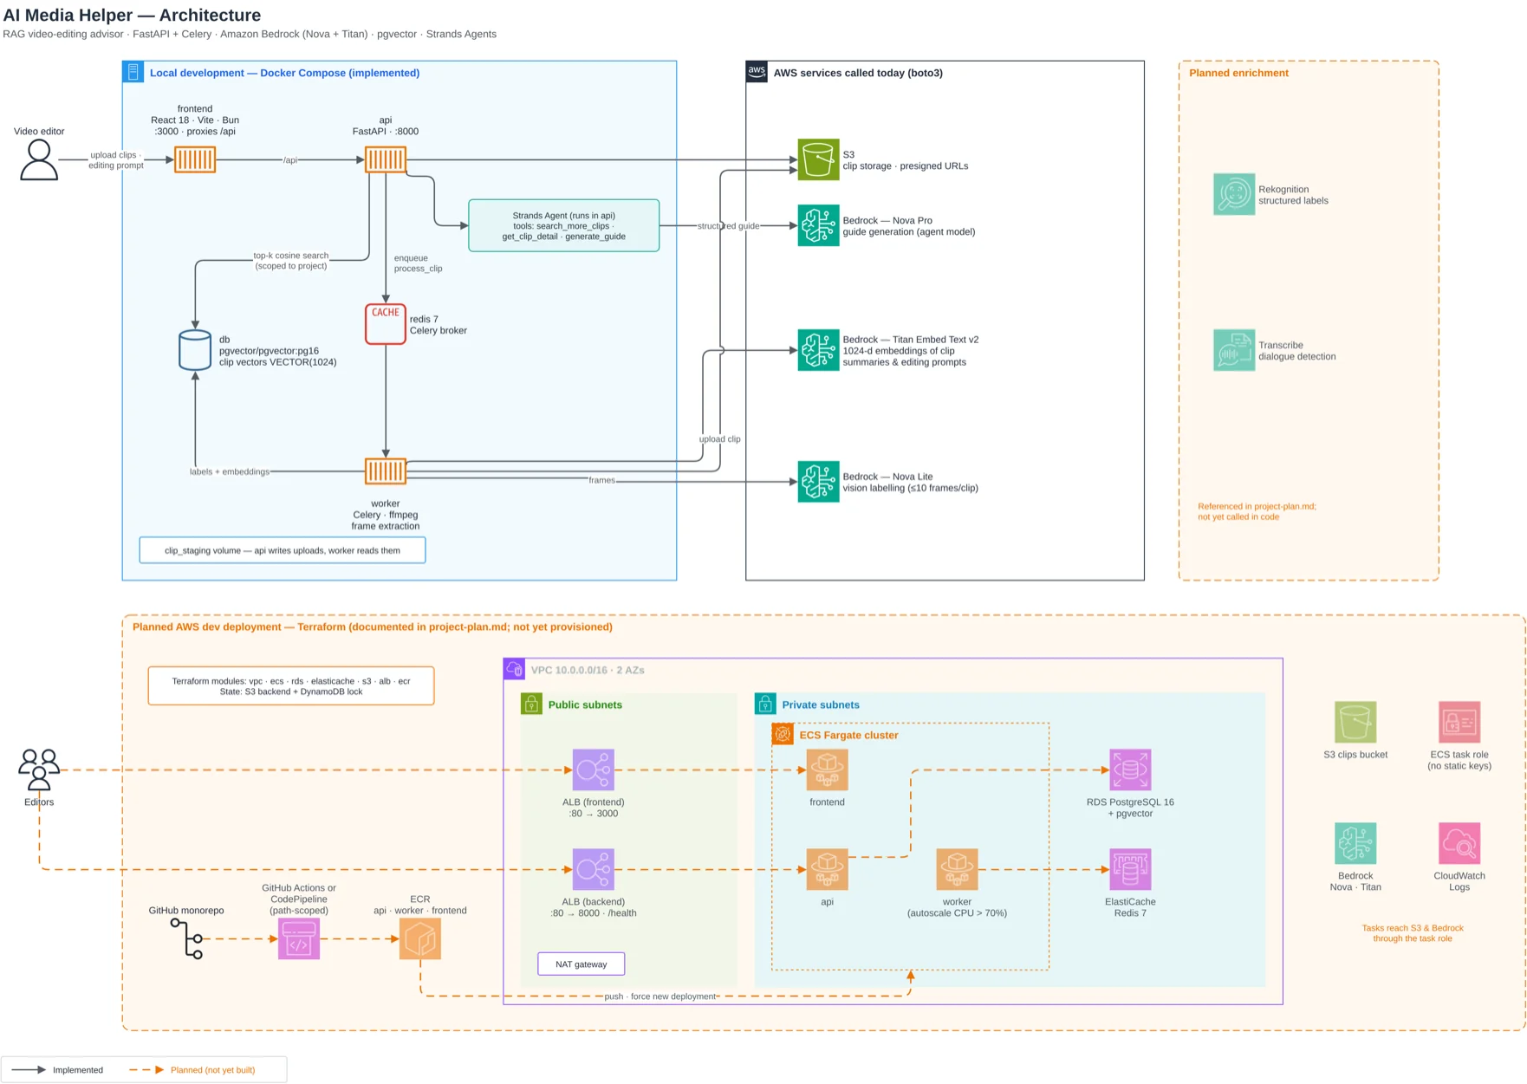1527x1084 pixels.
Task: Click the Transcribe dialogue detection icon
Action: (1234, 350)
